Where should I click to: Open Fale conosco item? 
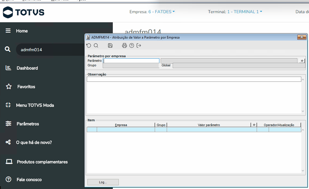click(29, 180)
